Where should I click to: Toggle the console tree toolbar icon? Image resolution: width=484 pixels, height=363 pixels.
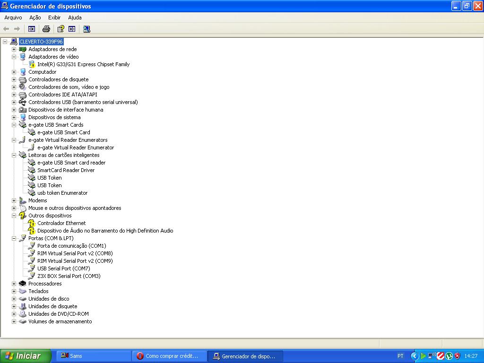point(32,29)
